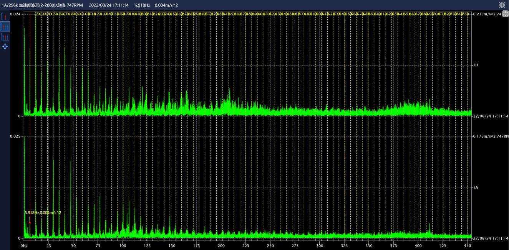Click the collapse view icon in header
Screen dimensions: 509x250
(x=502, y=5)
